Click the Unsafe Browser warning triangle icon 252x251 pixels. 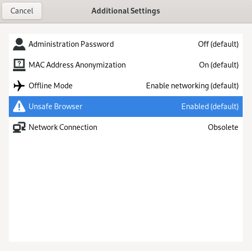19,107
